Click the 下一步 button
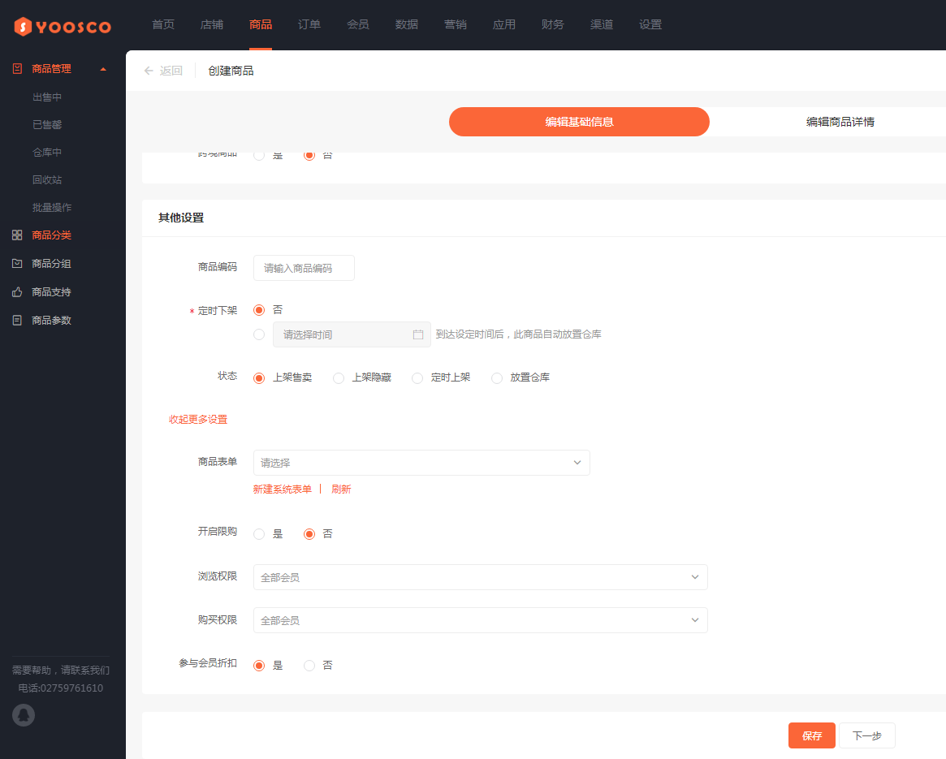The width and height of the screenshot is (946, 759). [x=867, y=735]
